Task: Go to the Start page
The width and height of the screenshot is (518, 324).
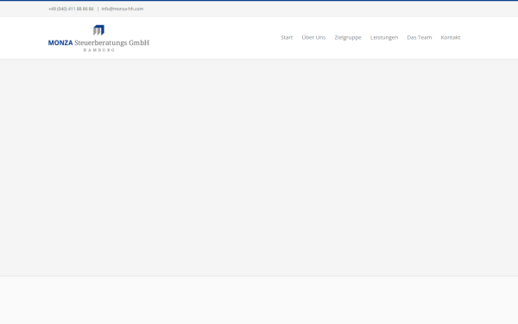Action: click(287, 37)
